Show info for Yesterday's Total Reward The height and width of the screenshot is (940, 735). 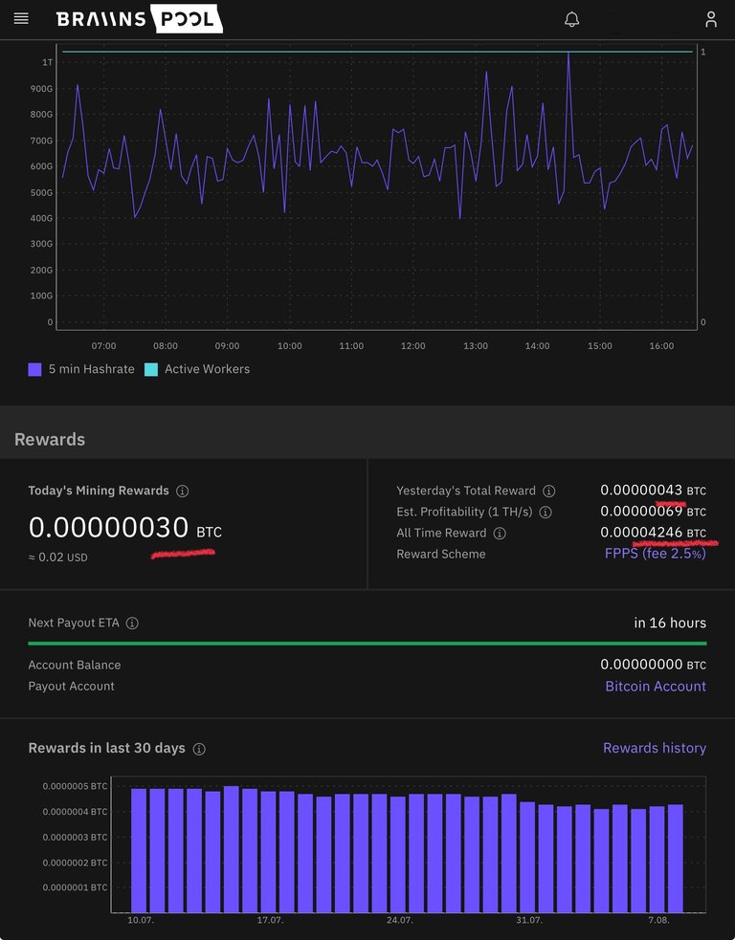(x=549, y=491)
